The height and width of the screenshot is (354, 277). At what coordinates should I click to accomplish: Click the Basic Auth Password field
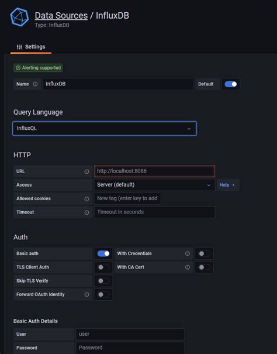point(130,348)
